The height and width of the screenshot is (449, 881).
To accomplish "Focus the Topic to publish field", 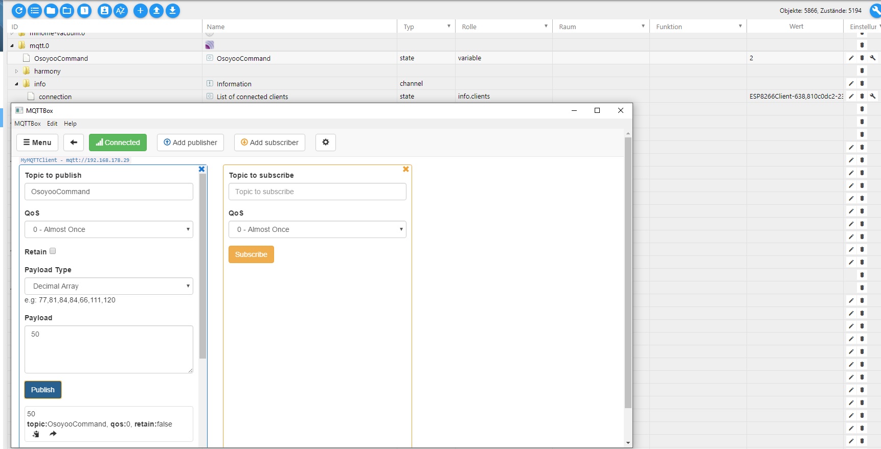I will pos(109,192).
